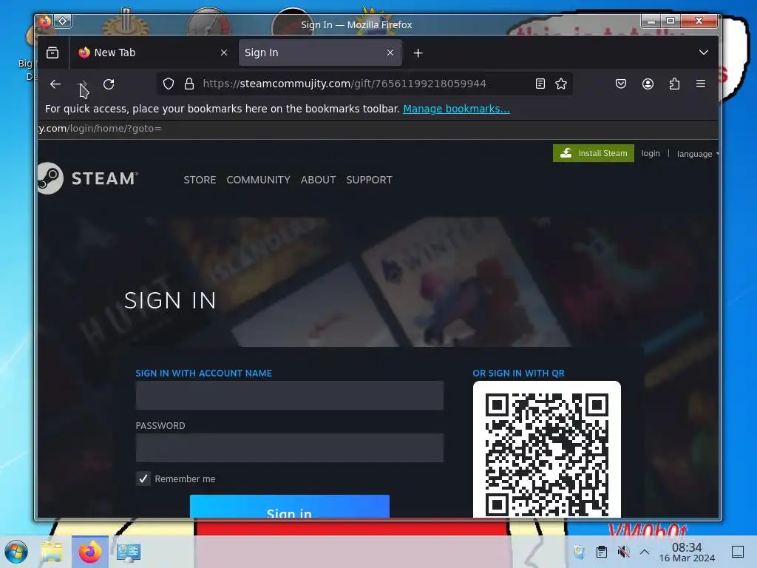Click the show desktop button in tray
Viewport: 757px width, 568px height.
tap(738, 552)
